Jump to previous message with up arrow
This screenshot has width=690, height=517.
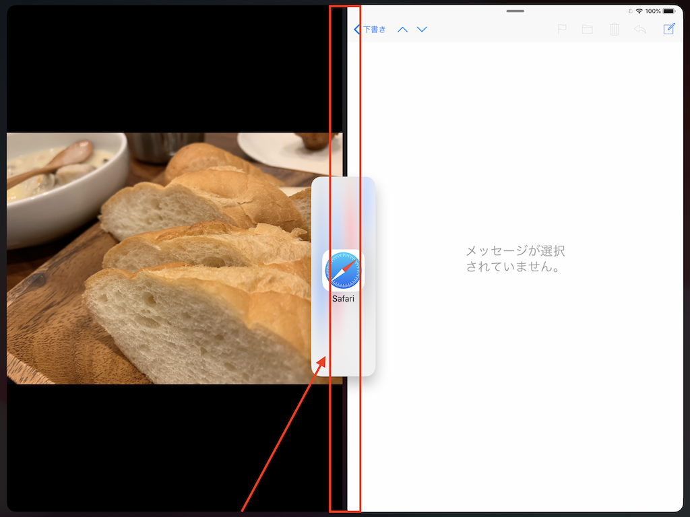(x=402, y=30)
